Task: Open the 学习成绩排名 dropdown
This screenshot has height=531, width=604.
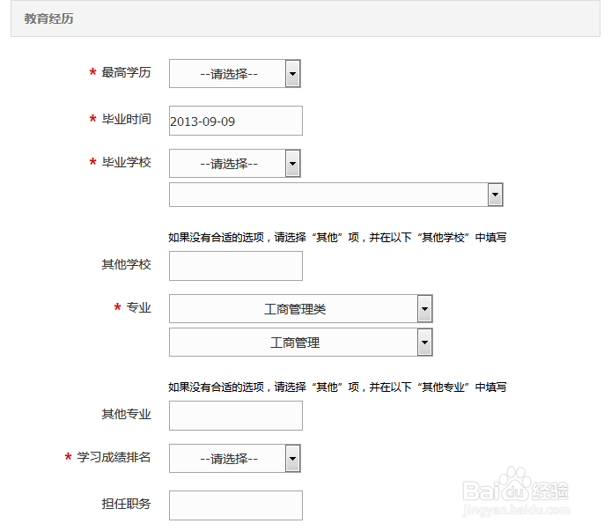Action: [228, 458]
